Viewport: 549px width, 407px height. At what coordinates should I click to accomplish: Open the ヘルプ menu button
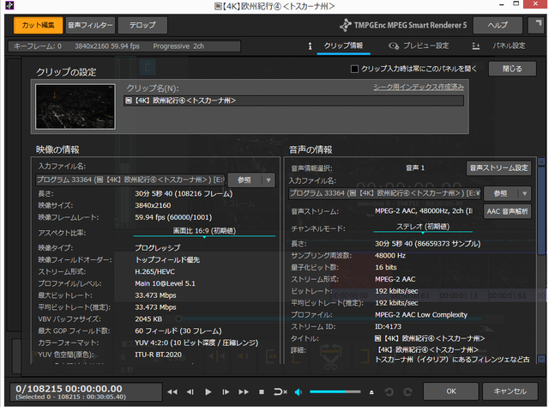point(498,25)
